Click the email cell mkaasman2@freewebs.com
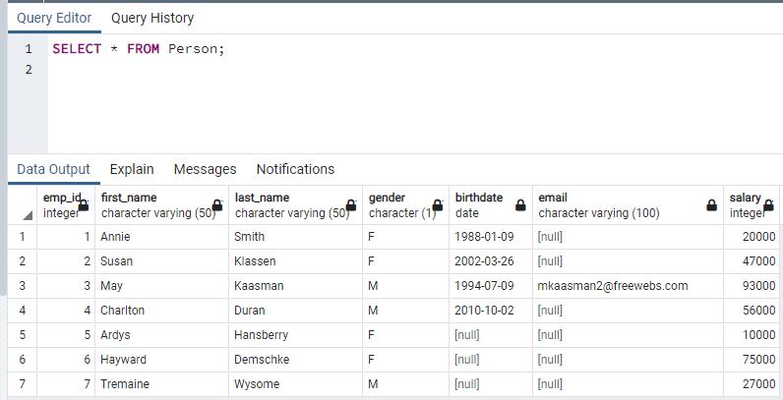783x400 pixels. [x=613, y=286]
